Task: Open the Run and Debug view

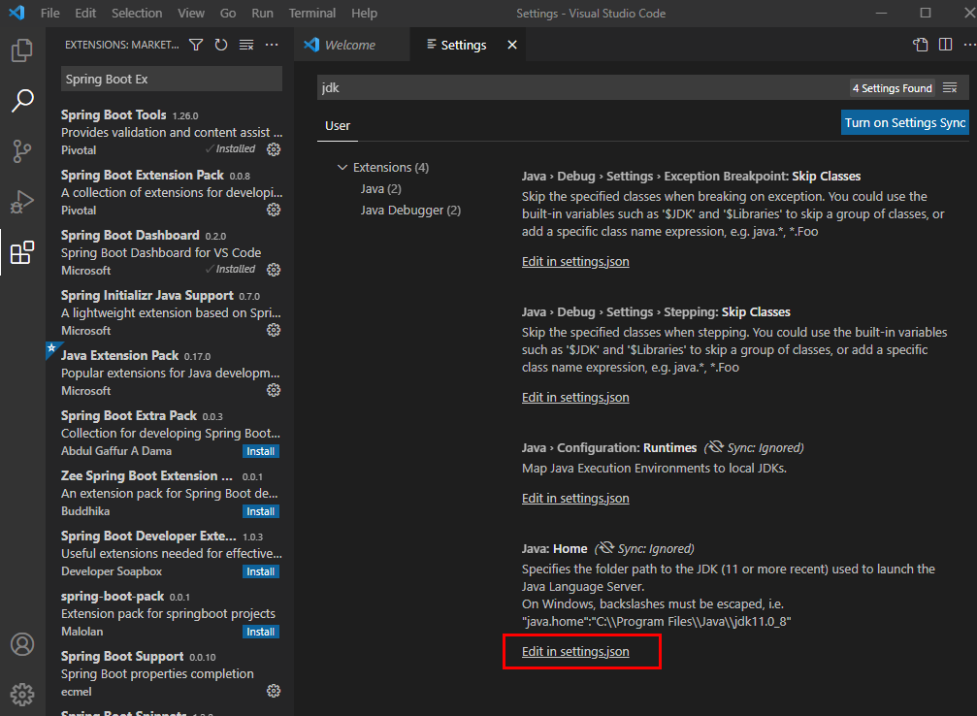Action: [22, 201]
